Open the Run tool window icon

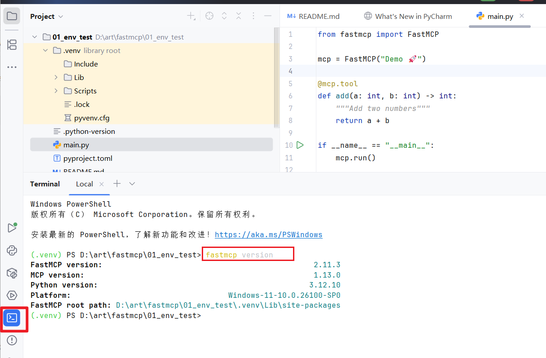click(x=12, y=228)
